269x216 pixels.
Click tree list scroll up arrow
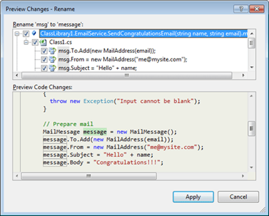point(252,34)
